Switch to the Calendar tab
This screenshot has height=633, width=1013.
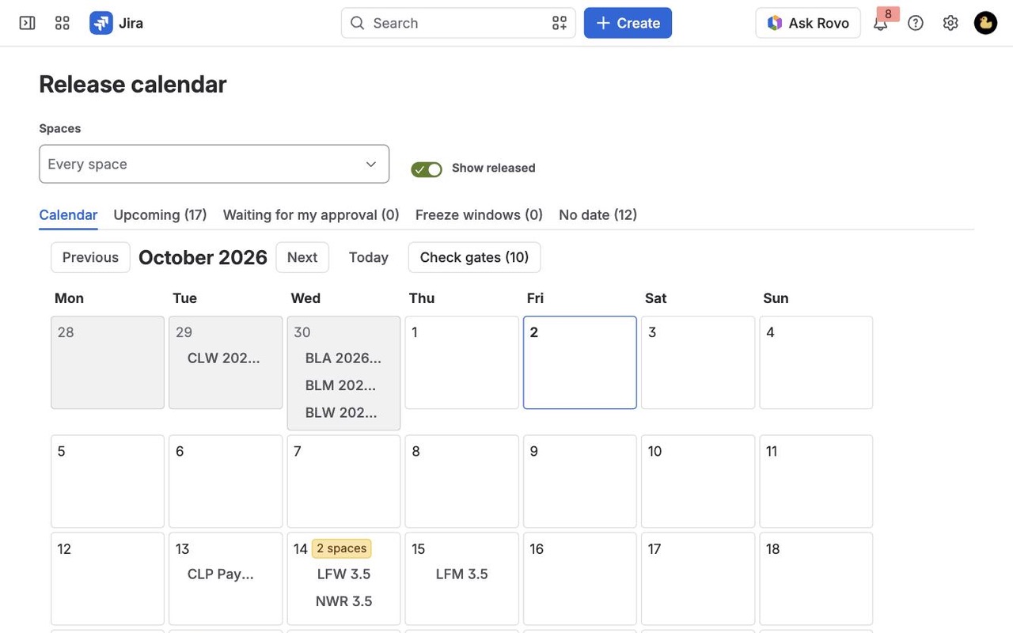68,214
